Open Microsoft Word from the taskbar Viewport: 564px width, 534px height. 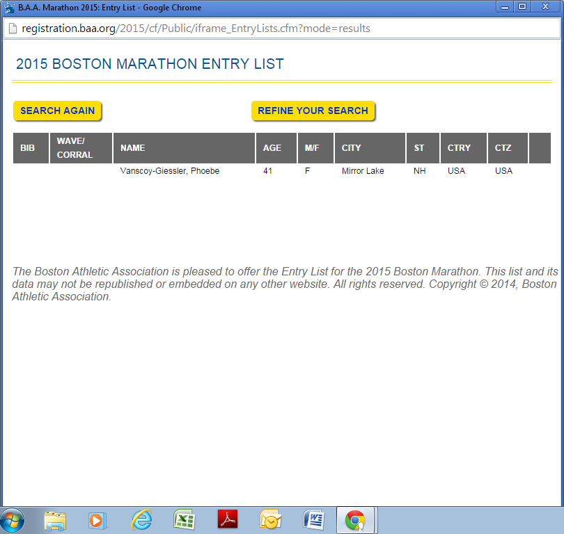313,519
